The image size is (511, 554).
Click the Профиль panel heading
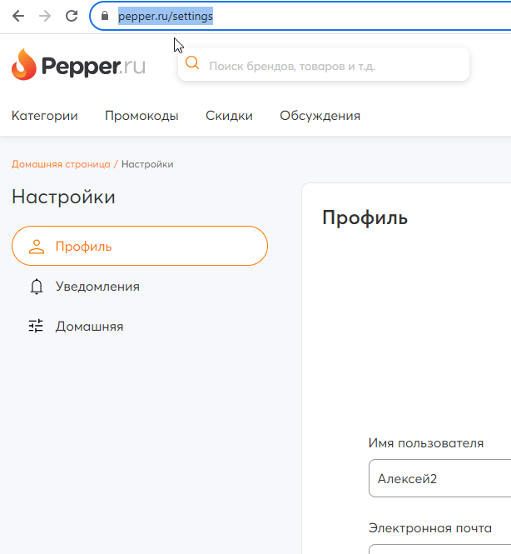365,217
